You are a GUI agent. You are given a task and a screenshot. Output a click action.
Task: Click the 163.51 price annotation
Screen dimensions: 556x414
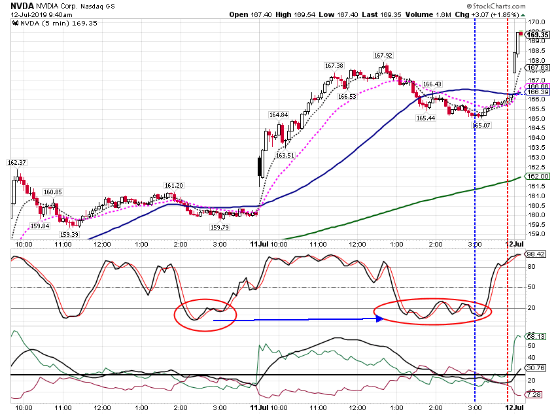click(x=285, y=156)
